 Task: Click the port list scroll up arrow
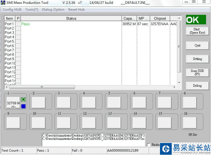[x=179, y=18]
